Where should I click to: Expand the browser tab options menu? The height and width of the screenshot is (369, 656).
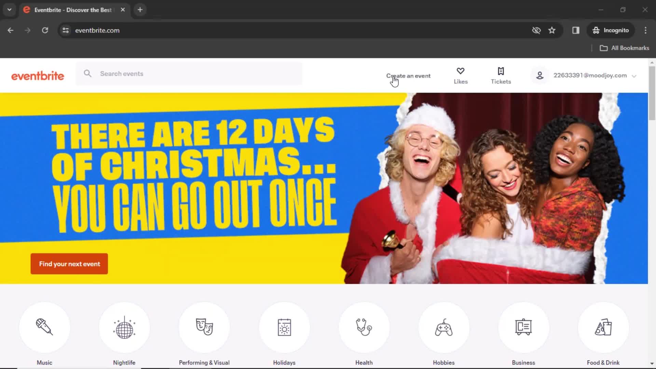[10, 10]
